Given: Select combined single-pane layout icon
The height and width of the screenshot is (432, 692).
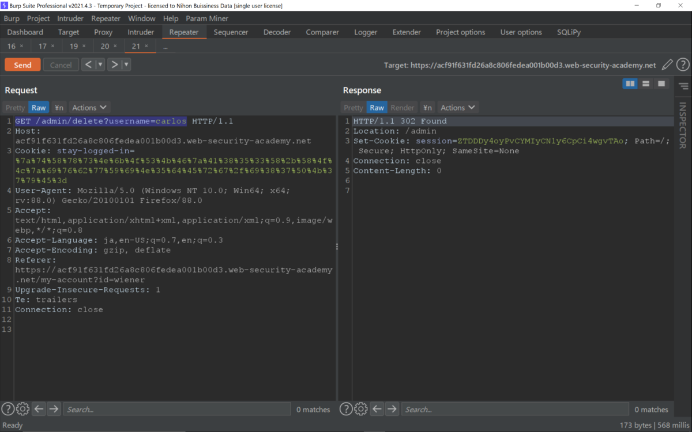Looking at the screenshot, I should point(661,84).
